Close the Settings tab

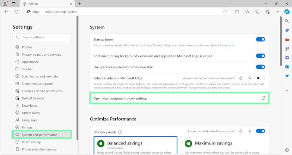point(71,4)
